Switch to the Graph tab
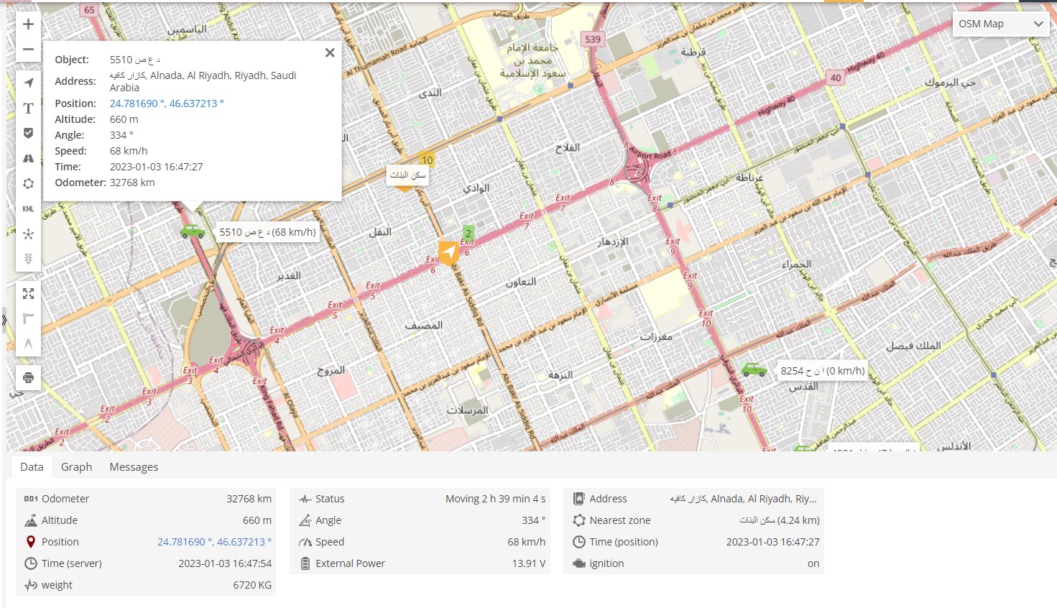The image size is (1057, 608). point(76,466)
